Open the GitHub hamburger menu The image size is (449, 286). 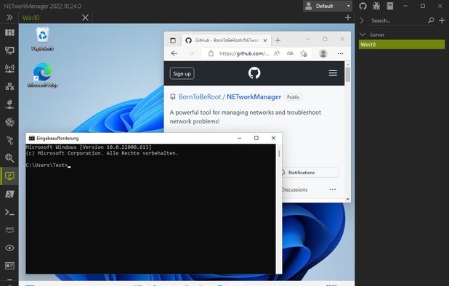(333, 73)
